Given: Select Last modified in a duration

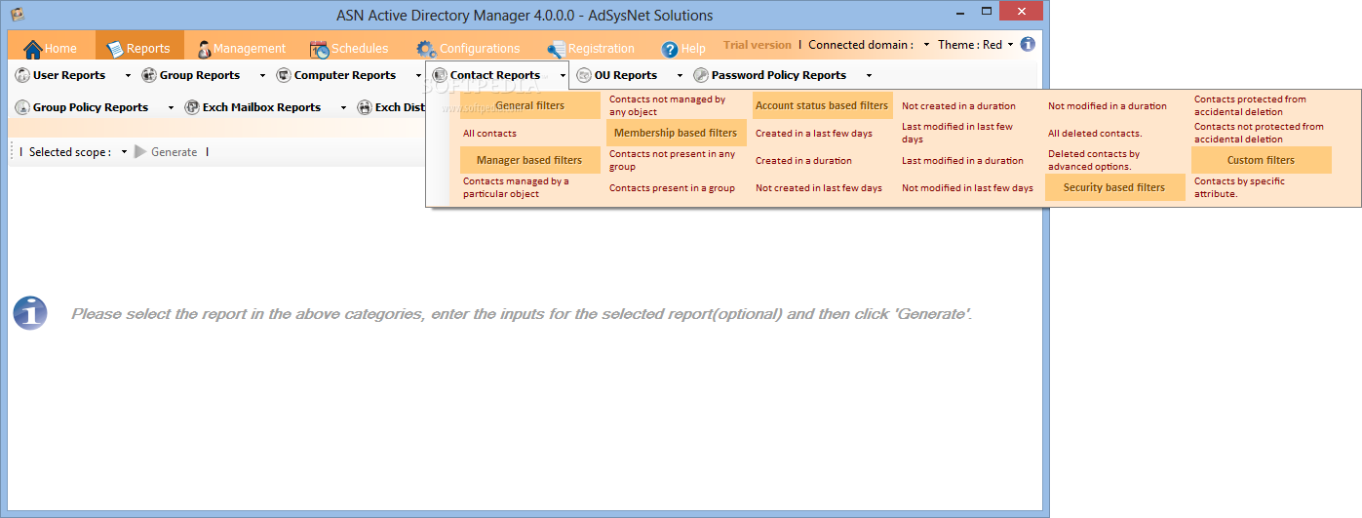Looking at the screenshot, I should click(963, 161).
